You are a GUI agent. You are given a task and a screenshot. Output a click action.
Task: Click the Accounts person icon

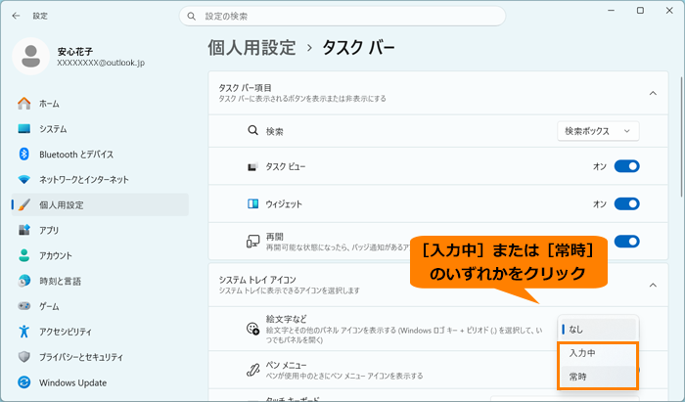(x=24, y=255)
